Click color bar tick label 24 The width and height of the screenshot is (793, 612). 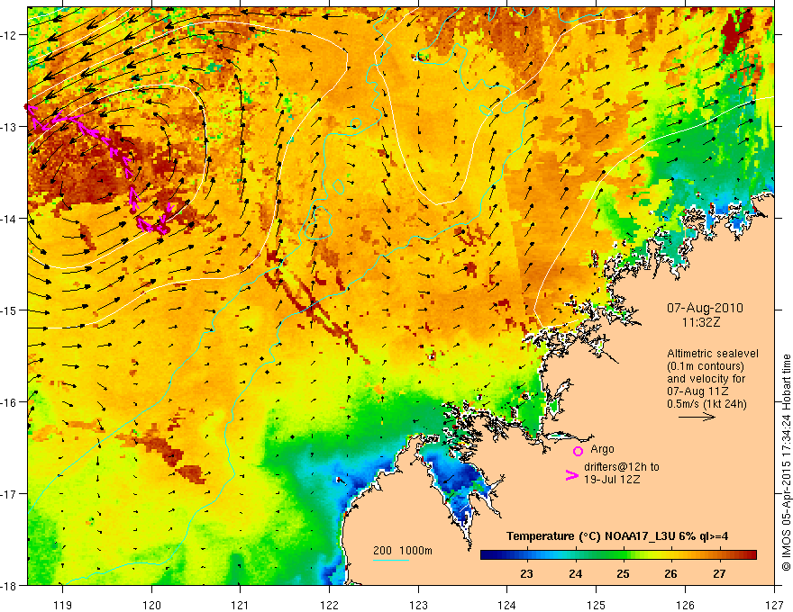[575, 573]
